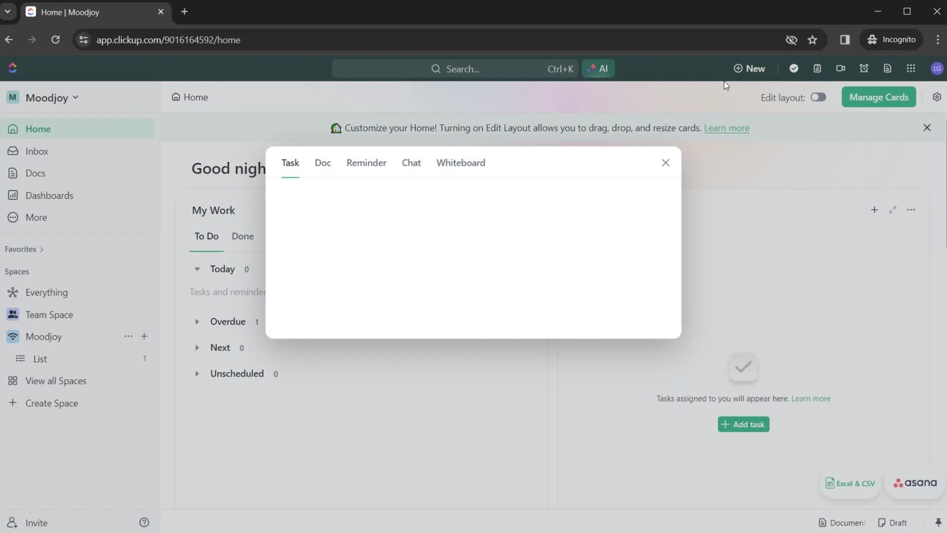Open the Learn more link in banner
The height and width of the screenshot is (533, 947).
(x=727, y=128)
